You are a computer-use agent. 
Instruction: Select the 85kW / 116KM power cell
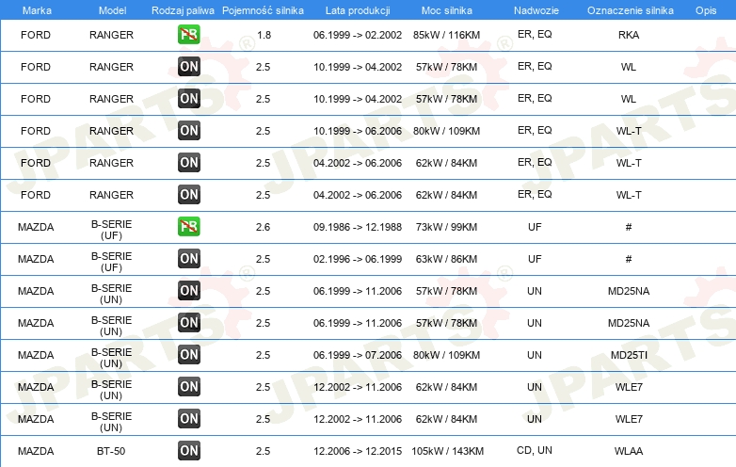click(x=446, y=35)
